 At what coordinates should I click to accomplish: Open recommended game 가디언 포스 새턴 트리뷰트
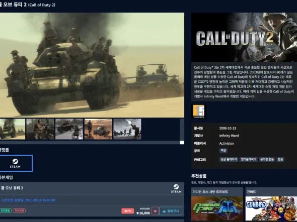click(x=210, y=192)
